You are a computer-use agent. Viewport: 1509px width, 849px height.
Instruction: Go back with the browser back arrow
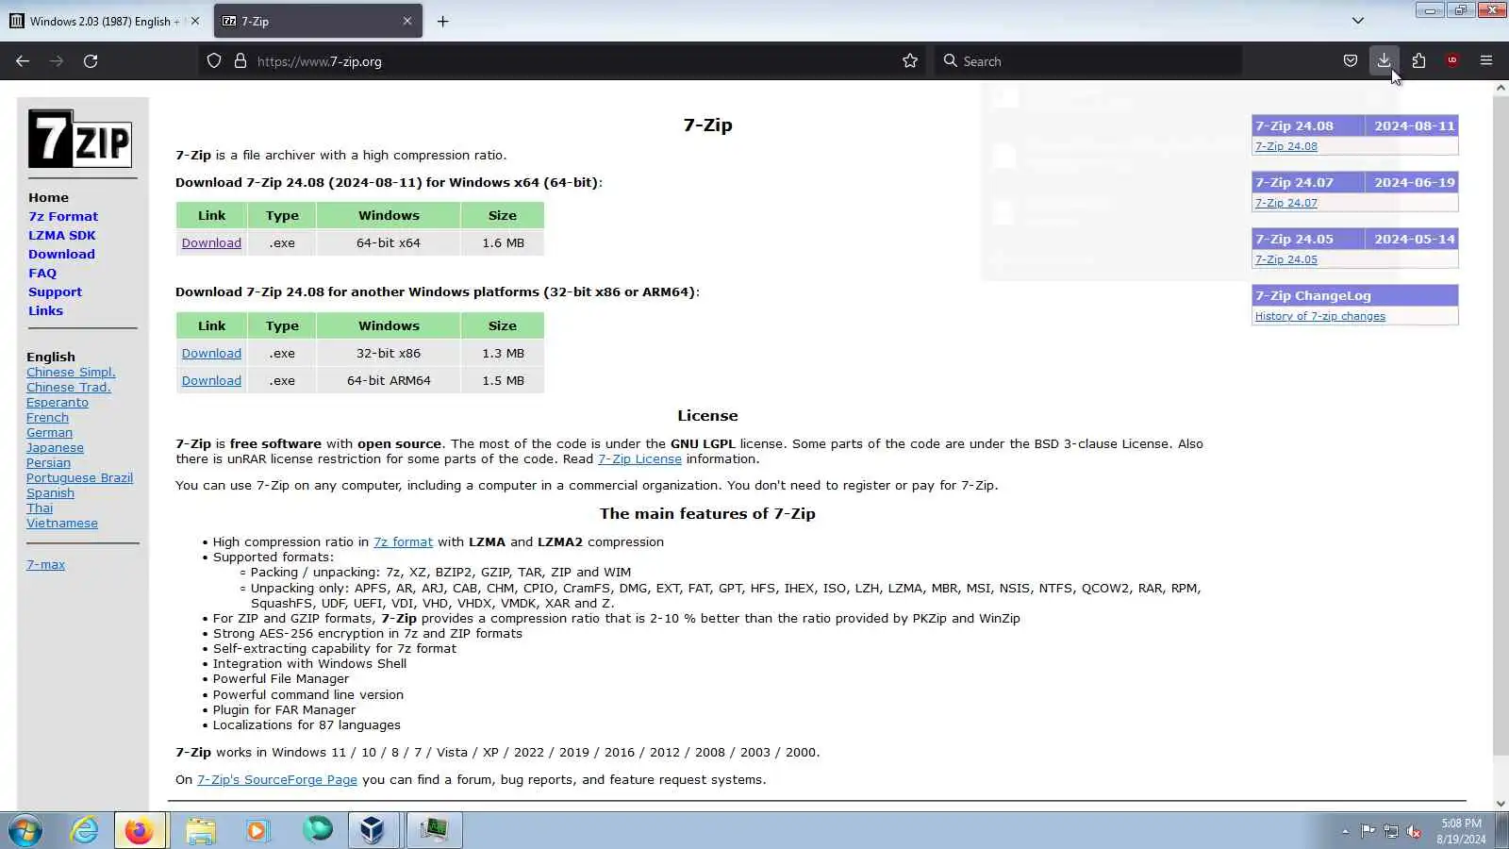point(23,61)
